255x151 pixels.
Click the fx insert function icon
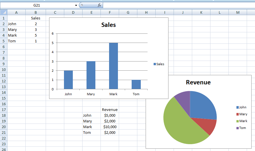click(x=99, y=5)
